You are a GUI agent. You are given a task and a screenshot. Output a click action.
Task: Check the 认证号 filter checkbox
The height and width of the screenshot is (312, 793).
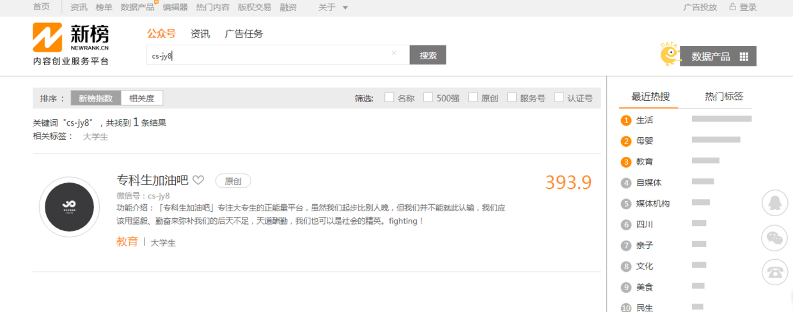pyautogui.click(x=559, y=98)
